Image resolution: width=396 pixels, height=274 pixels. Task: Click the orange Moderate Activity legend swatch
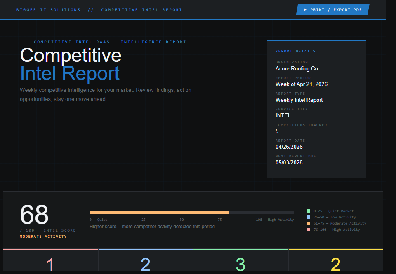coord(309,223)
